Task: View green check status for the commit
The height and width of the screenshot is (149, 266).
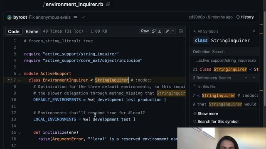Action: pyautogui.click(x=83, y=17)
